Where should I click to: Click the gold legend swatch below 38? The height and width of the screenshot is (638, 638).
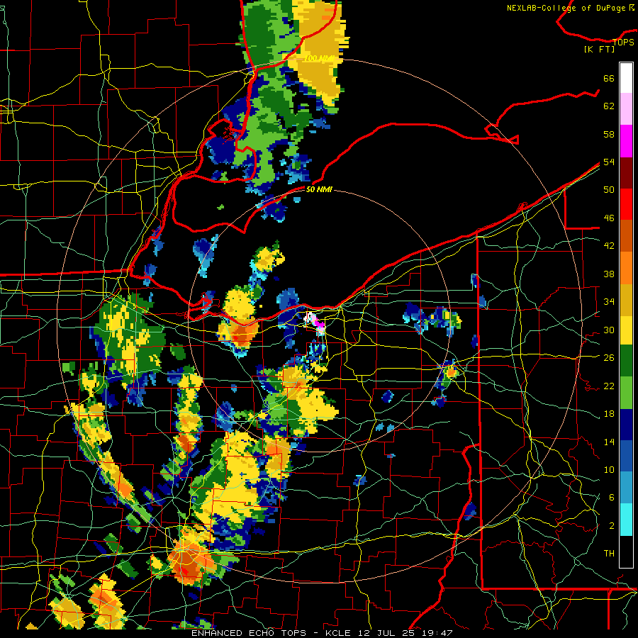[x=626, y=299]
